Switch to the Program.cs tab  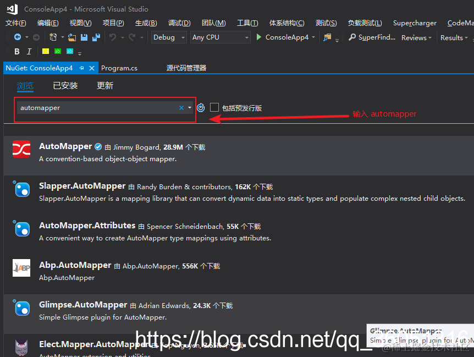(119, 68)
